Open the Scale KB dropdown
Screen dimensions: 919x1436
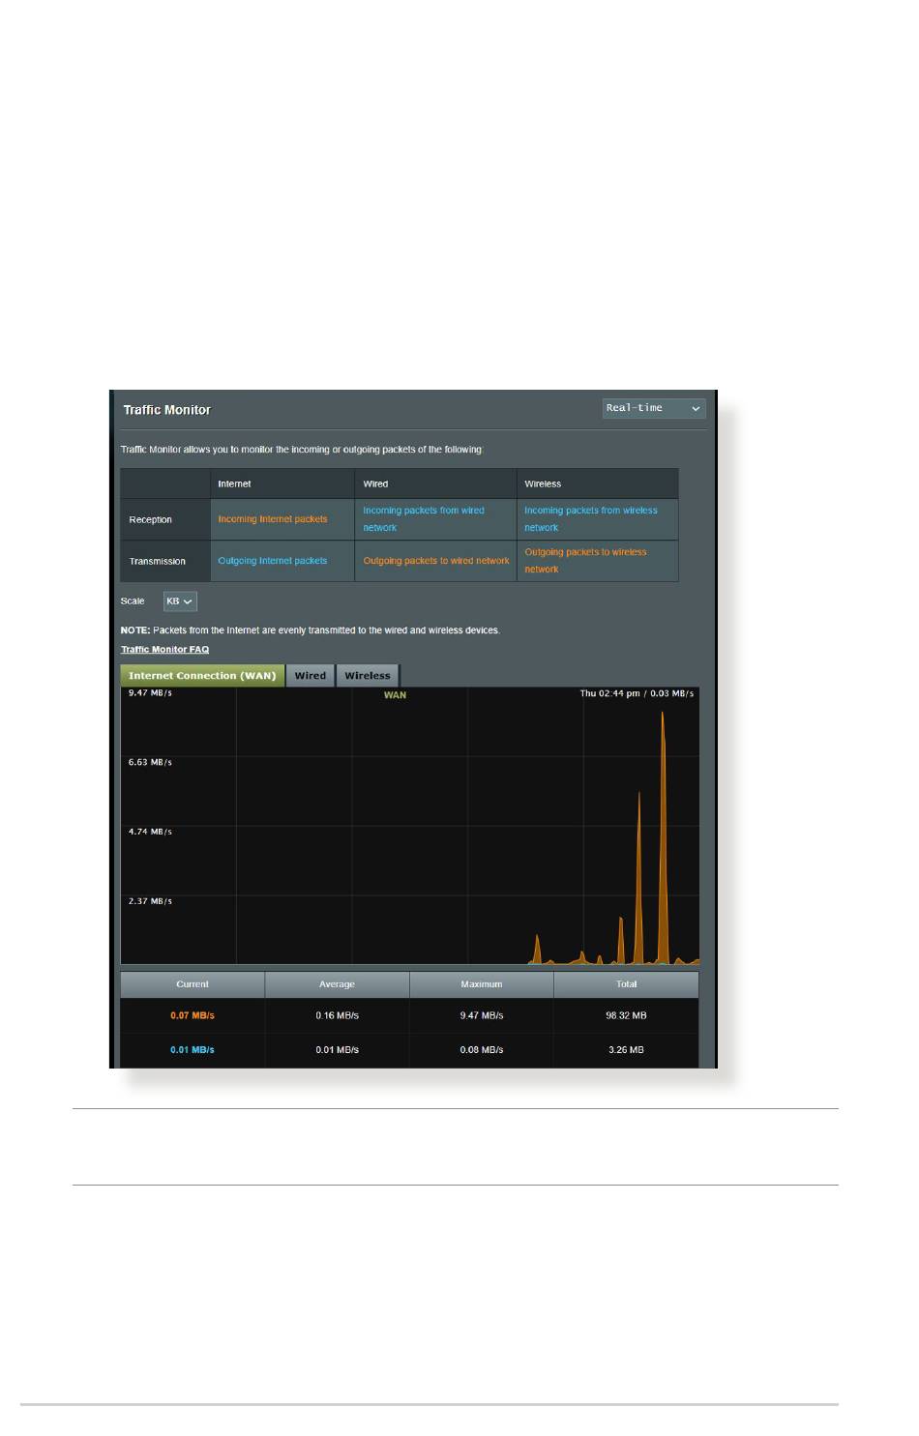click(x=180, y=601)
